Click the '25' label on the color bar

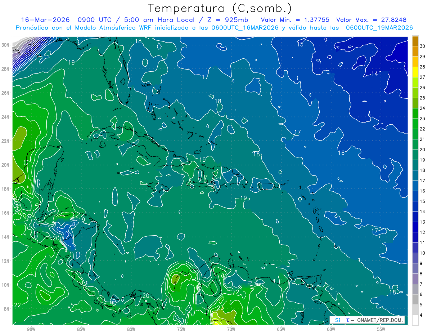423,98
